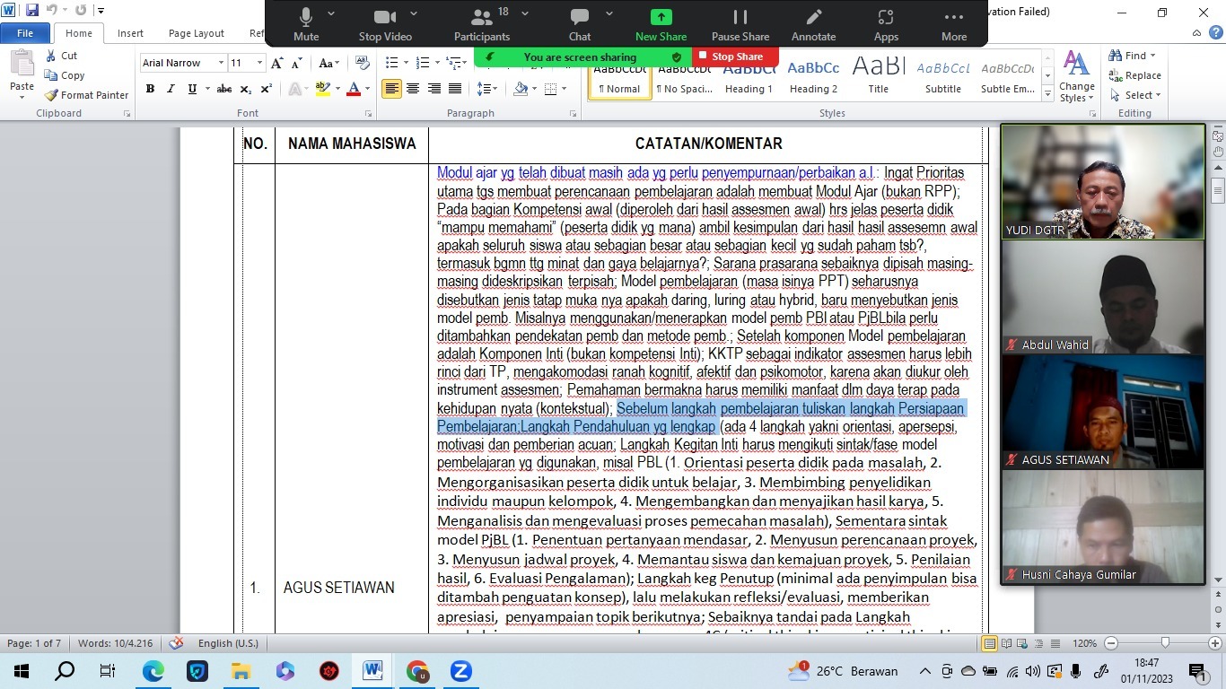Open the Select dropdown in Editing
Image resolution: width=1226 pixels, height=689 pixels.
1135,95
